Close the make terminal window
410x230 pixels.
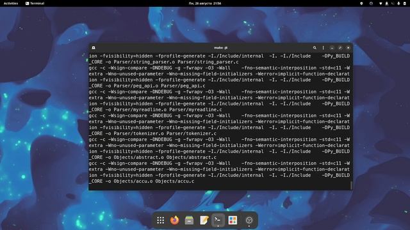click(348, 48)
